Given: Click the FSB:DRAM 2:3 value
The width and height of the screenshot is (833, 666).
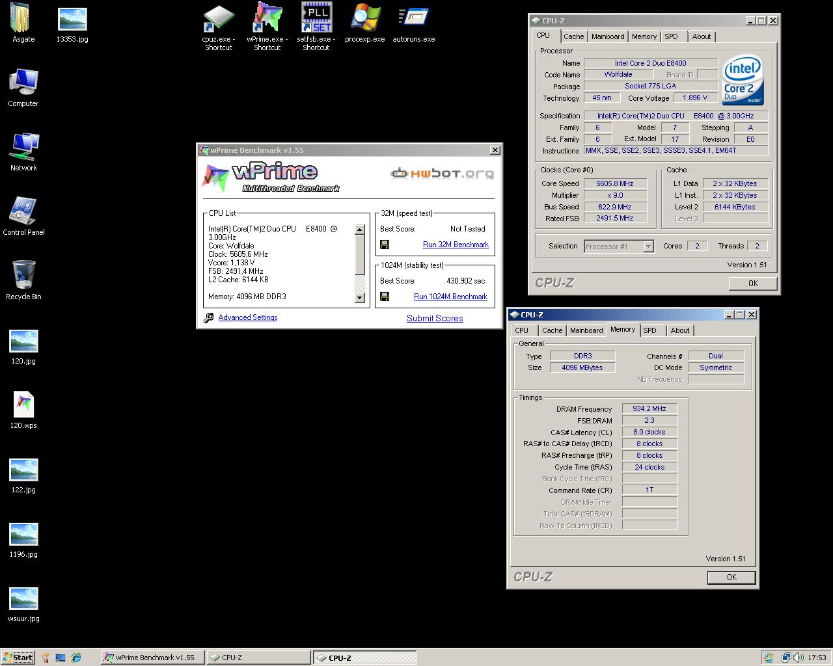Looking at the screenshot, I should 649,420.
